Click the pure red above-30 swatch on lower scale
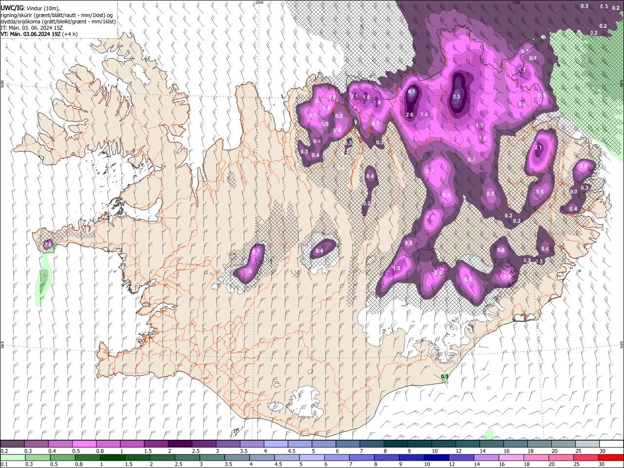The width and height of the screenshot is (624, 468). tap(611, 457)
